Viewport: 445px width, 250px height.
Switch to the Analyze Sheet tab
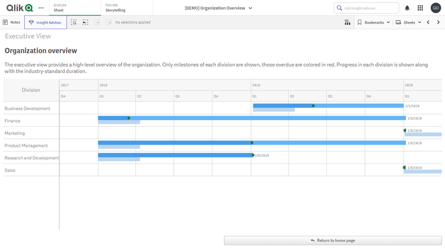[59, 8]
